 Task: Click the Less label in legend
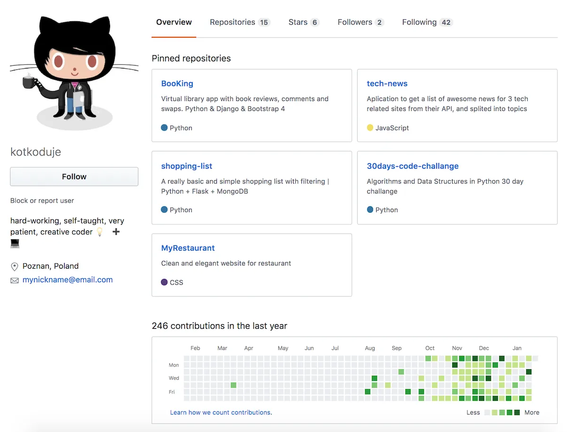point(473,413)
